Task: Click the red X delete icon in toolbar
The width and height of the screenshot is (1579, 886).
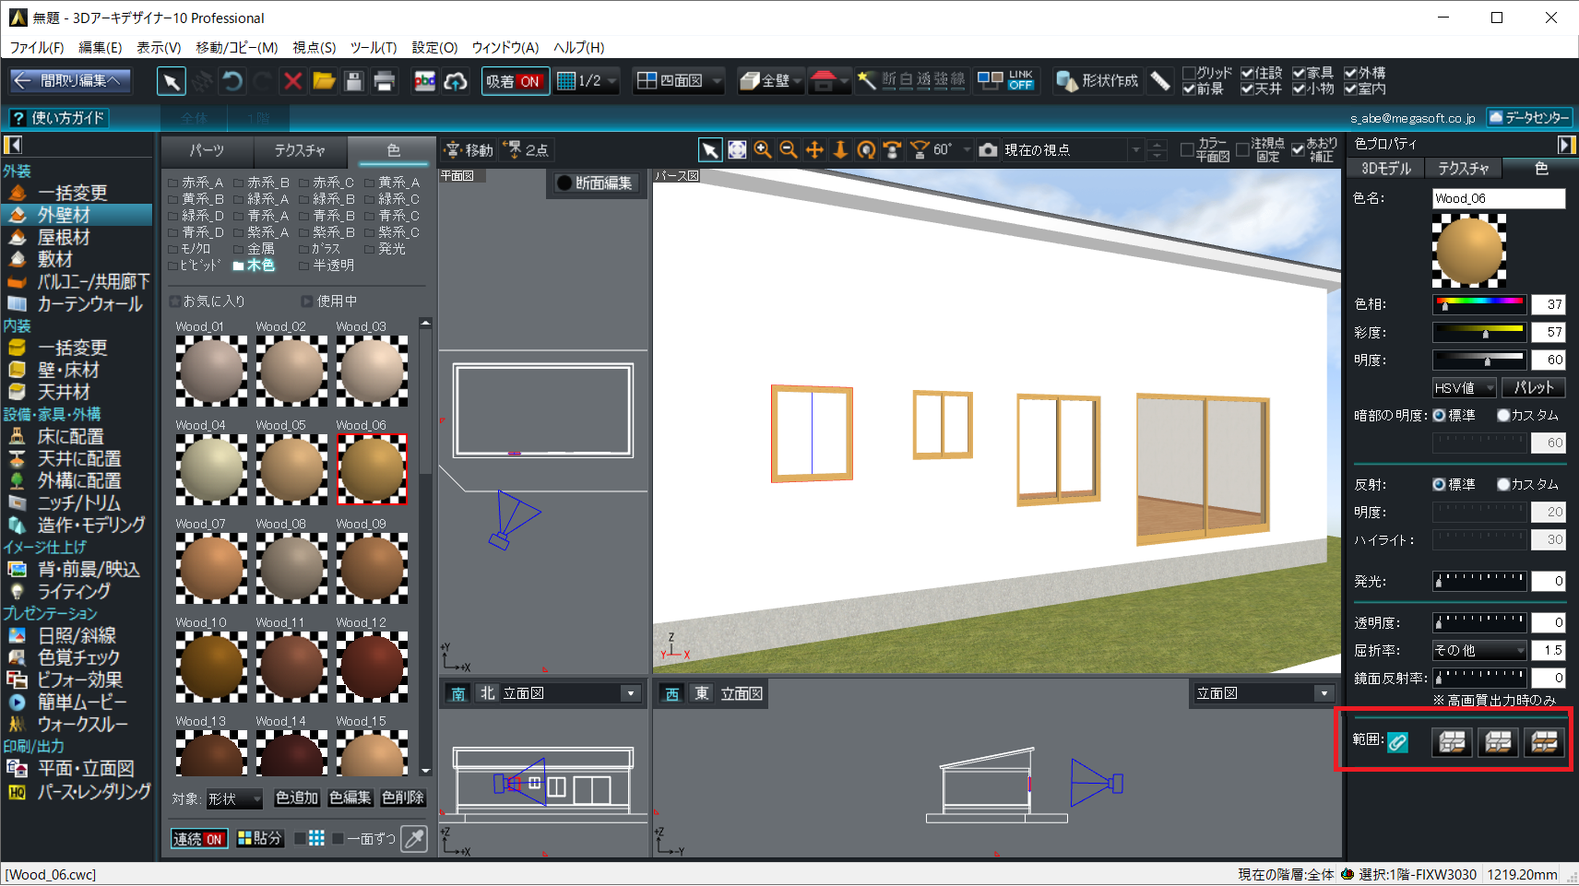Action: point(293,81)
